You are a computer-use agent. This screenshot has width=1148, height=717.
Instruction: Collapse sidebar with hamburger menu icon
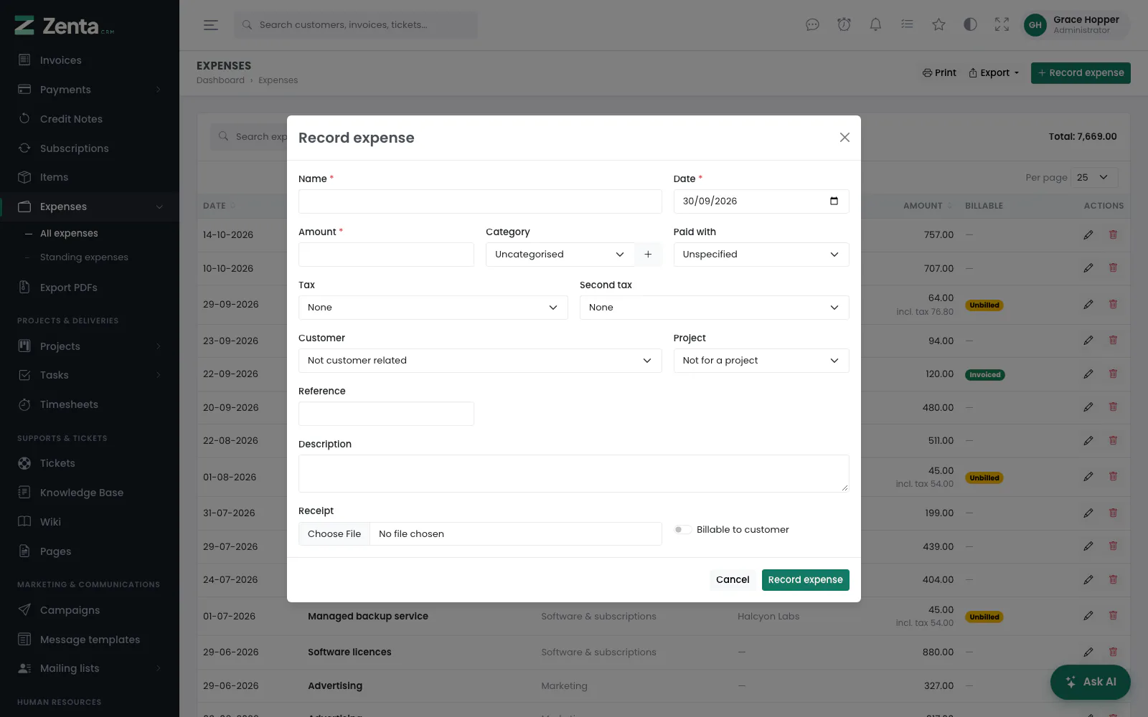click(x=211, y=25)
